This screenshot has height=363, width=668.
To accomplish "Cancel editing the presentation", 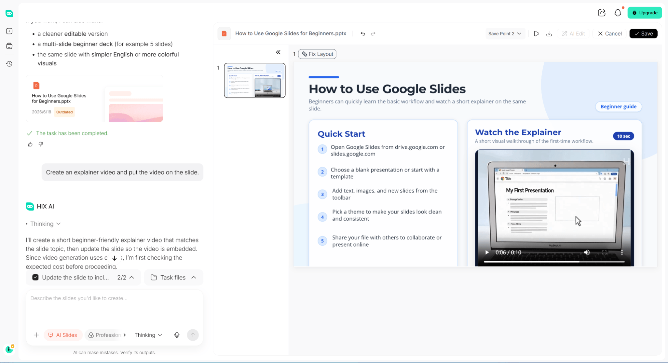I will click(610, 34).
